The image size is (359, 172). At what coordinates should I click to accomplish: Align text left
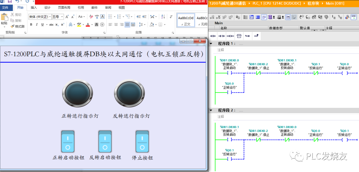point(110,24)
